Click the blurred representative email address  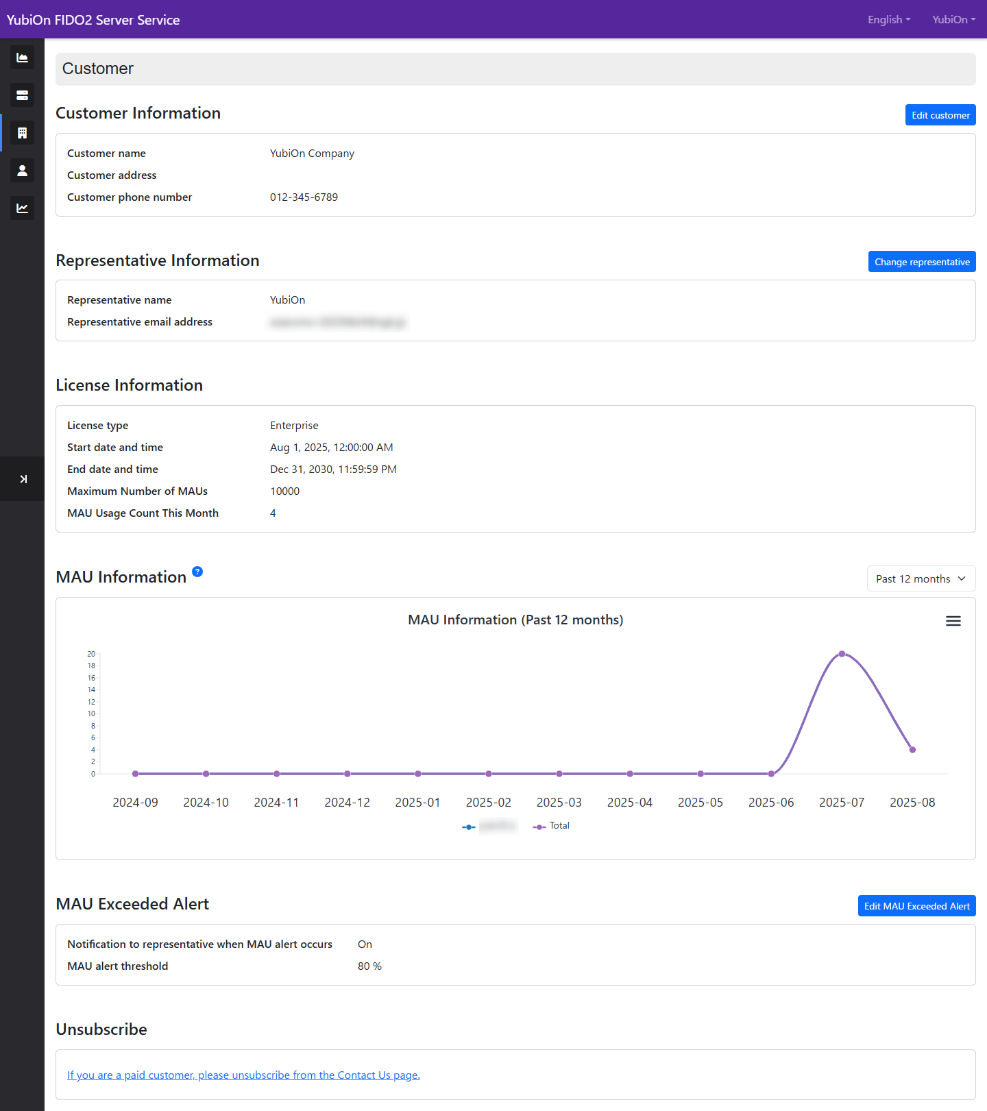[338, 322]
